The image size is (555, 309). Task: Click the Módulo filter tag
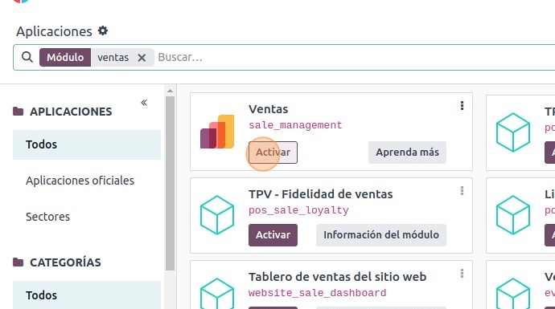coord(65,57)
